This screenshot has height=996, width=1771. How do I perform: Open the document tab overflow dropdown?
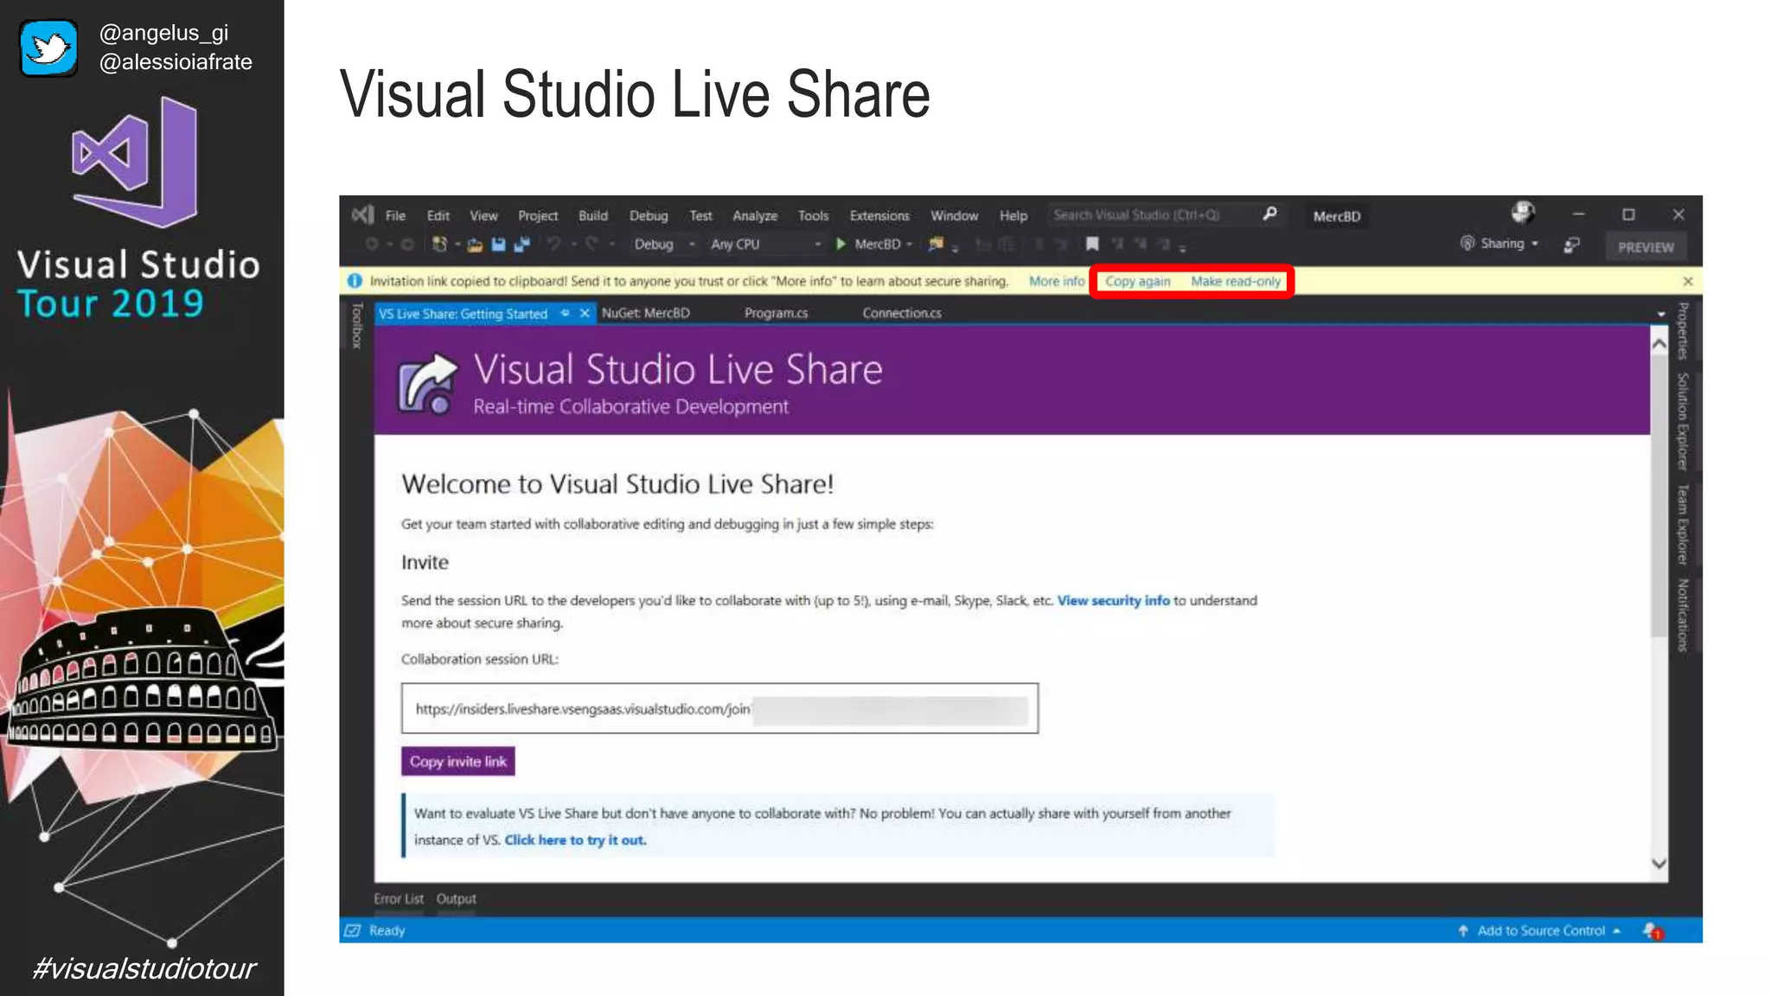(x=1660, y=314)
